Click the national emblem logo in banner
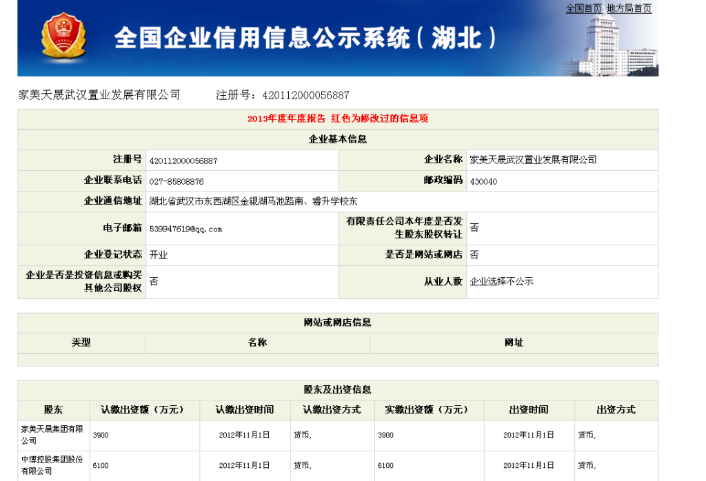The height and width of the screenshot is (481, 706). click(x=63, y=37)
